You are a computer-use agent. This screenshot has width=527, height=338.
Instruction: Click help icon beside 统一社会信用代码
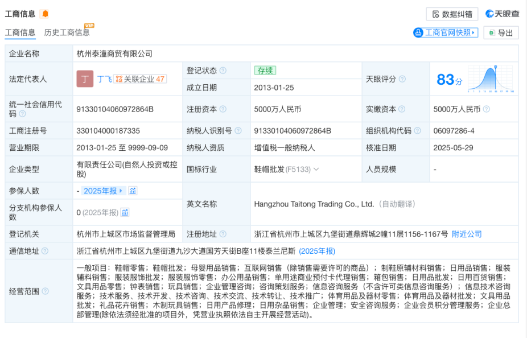coord(22,114)
